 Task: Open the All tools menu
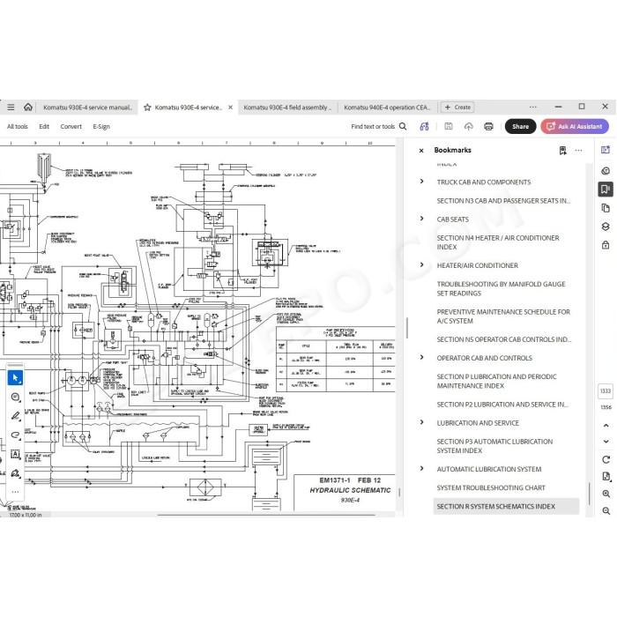pyautogui.click(x=18, y=126)
